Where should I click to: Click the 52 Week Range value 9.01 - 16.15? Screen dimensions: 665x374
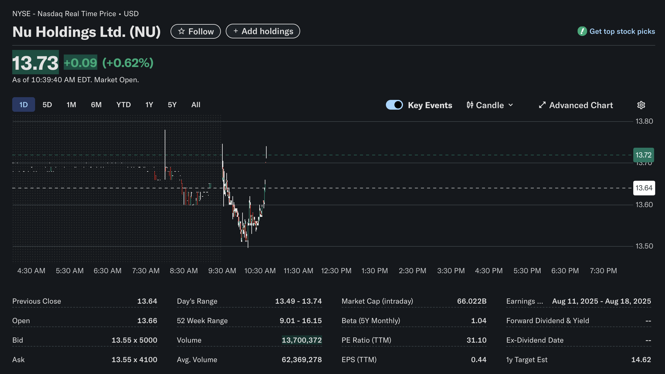300,321
